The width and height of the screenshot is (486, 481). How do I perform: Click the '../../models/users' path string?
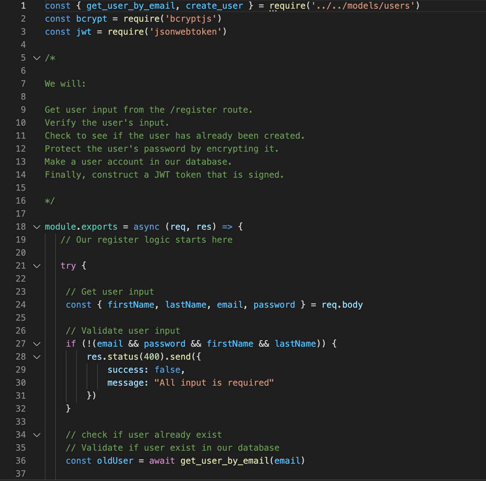(363, 6)
